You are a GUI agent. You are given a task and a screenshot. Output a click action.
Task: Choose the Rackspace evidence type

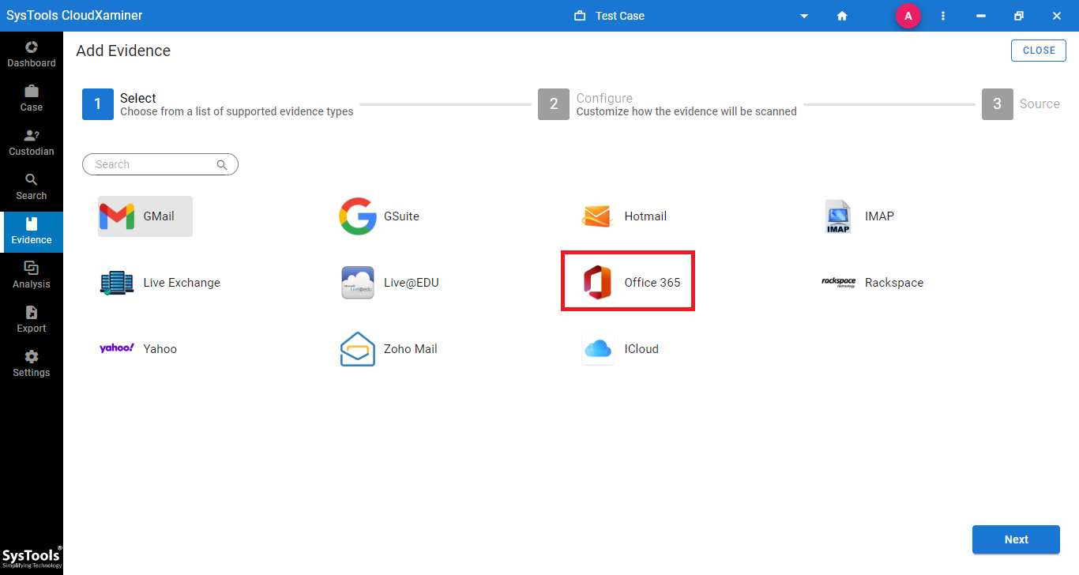click(x=873, y=283)
